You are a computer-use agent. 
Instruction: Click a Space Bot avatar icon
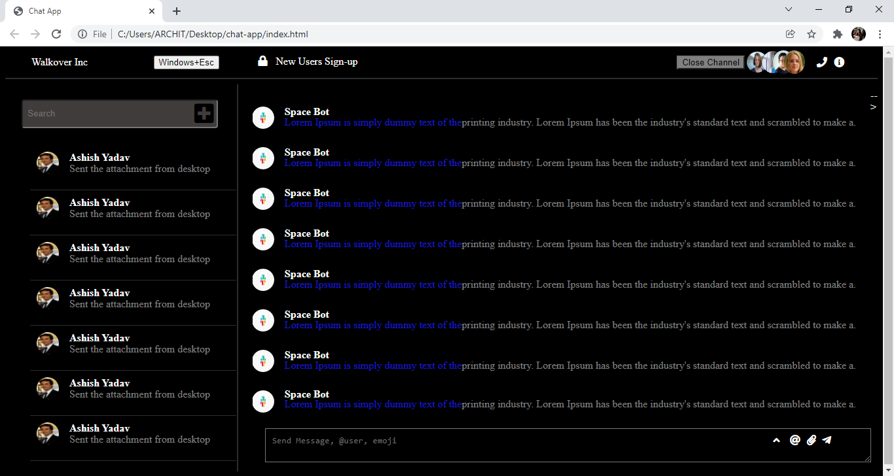click(x=263, y=118)
